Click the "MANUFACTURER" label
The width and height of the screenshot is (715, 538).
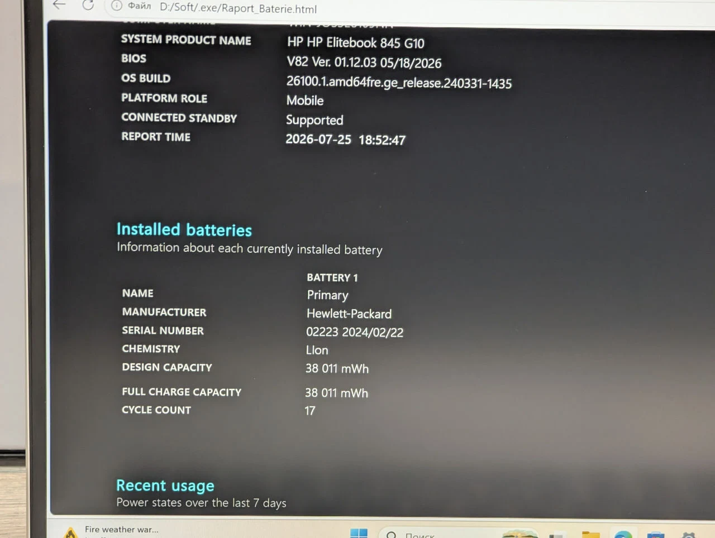164,312
